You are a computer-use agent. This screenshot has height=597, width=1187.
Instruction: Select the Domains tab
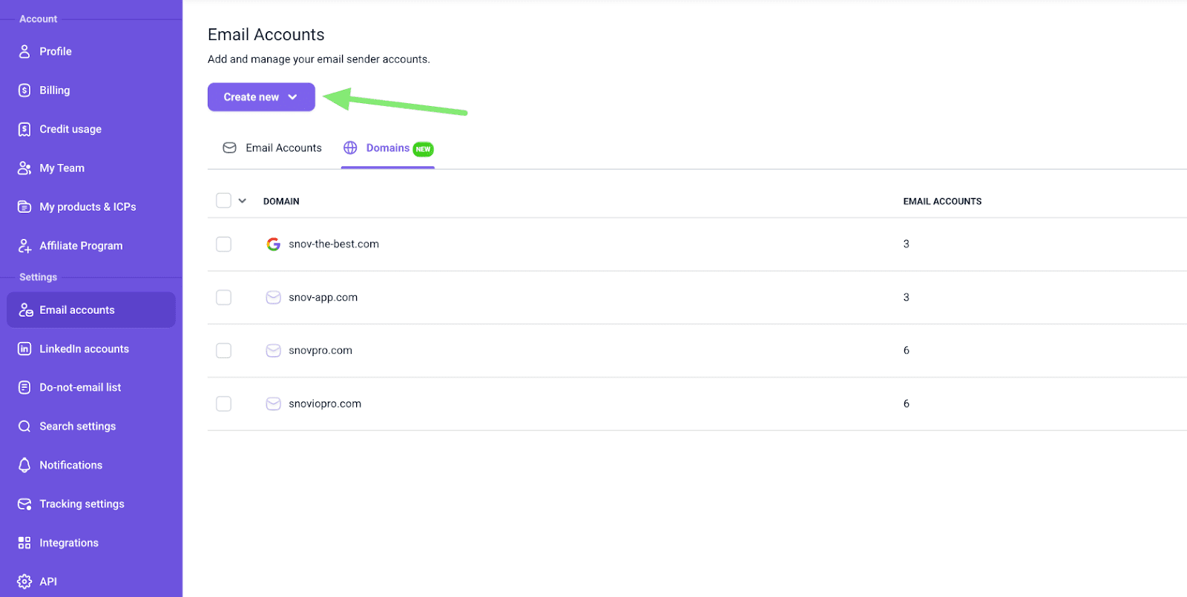coord(387,148)
